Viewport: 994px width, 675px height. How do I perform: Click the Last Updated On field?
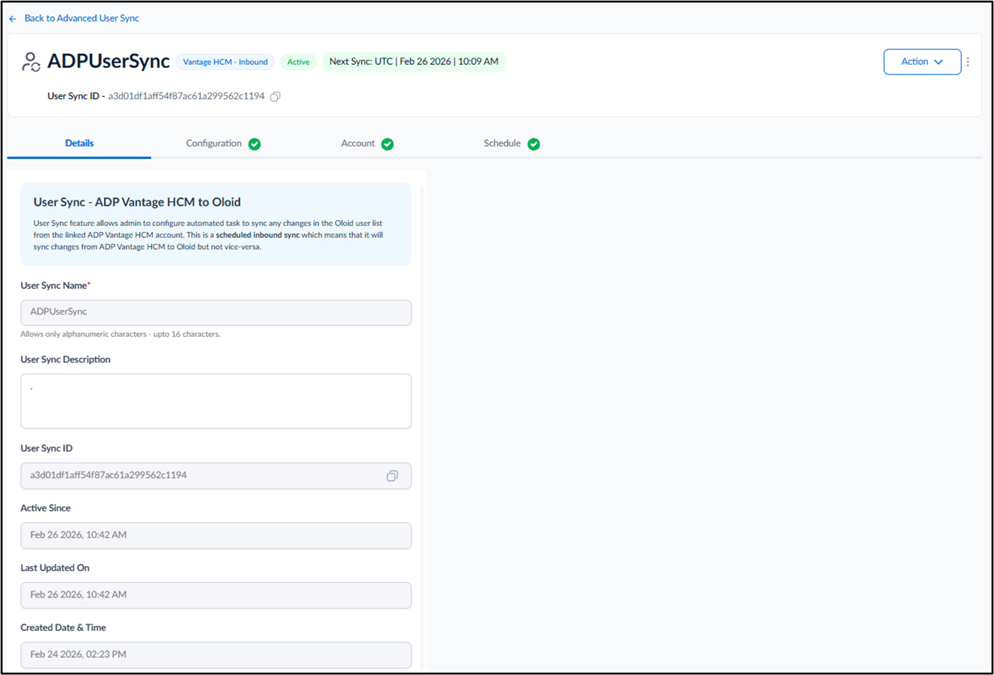[x=216, y=595]
